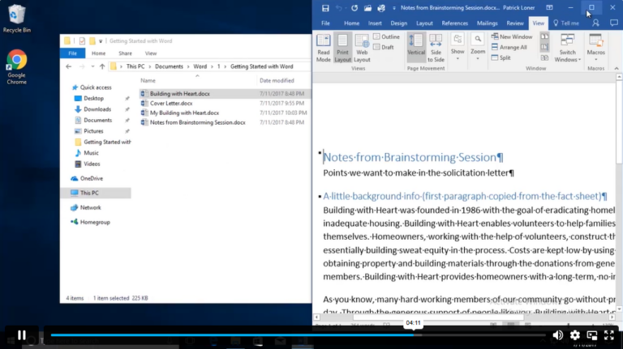Switch to Word's Home tab
The image size is (623, 349).
[351, 23]
